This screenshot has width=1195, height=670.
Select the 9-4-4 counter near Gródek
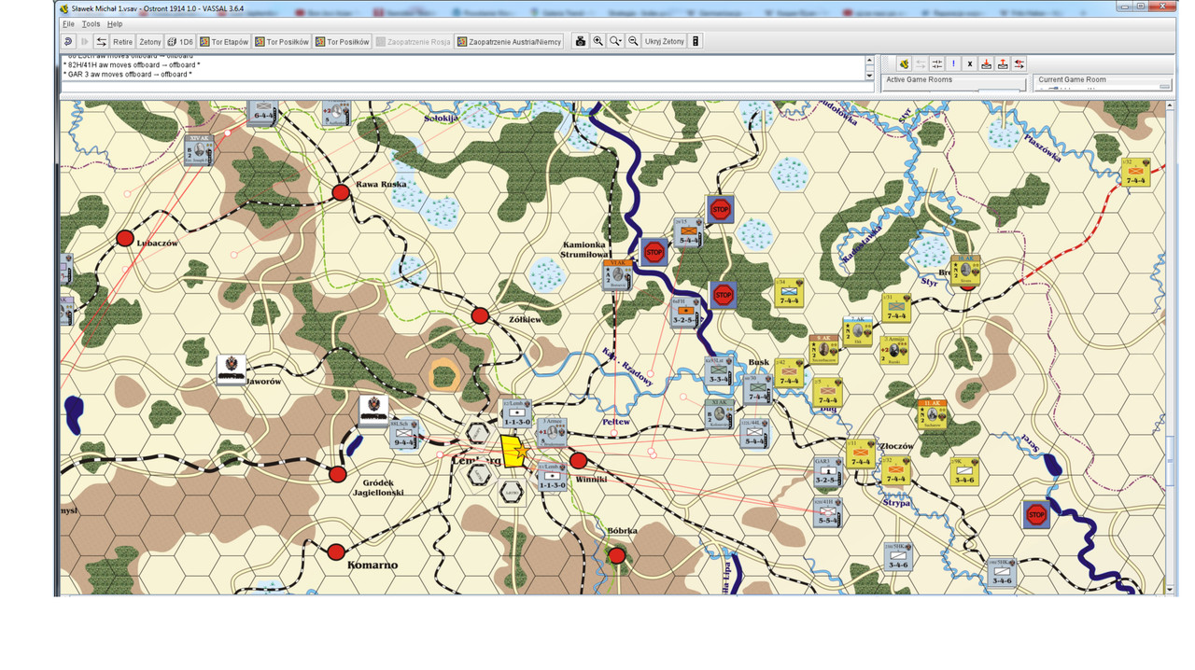click(x=402, y=434)
